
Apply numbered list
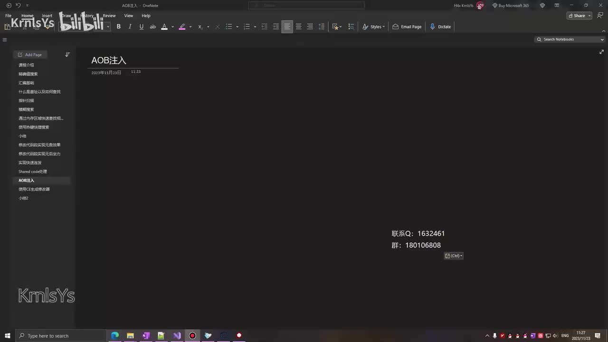247,27
